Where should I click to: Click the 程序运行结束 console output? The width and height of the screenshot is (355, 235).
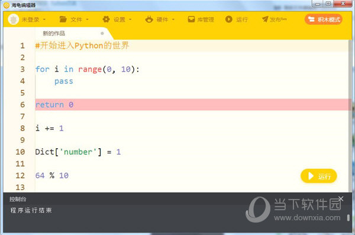[31, 211]
